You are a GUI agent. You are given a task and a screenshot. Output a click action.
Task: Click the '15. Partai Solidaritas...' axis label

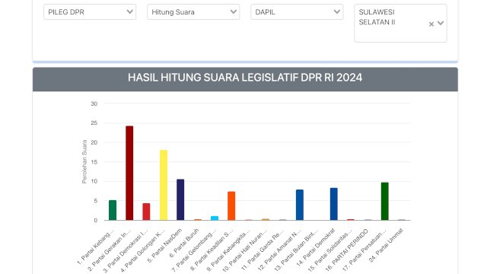[329, 250]
